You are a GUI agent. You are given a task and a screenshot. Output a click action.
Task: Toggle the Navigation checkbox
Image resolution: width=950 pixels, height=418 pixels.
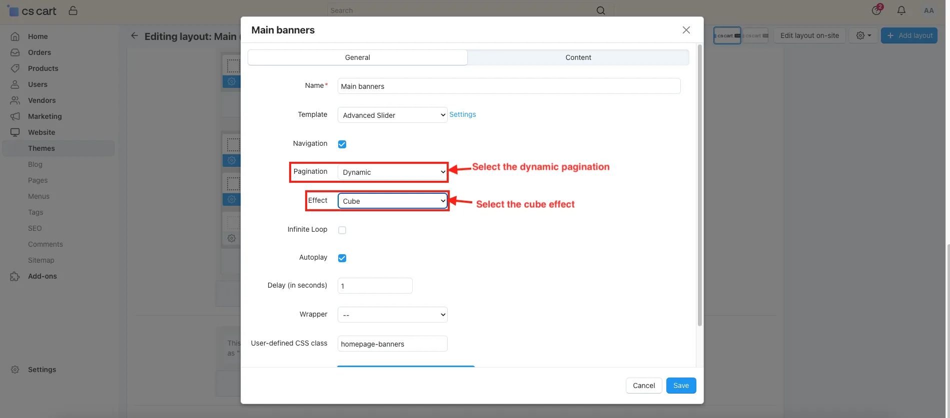point(342,144)
